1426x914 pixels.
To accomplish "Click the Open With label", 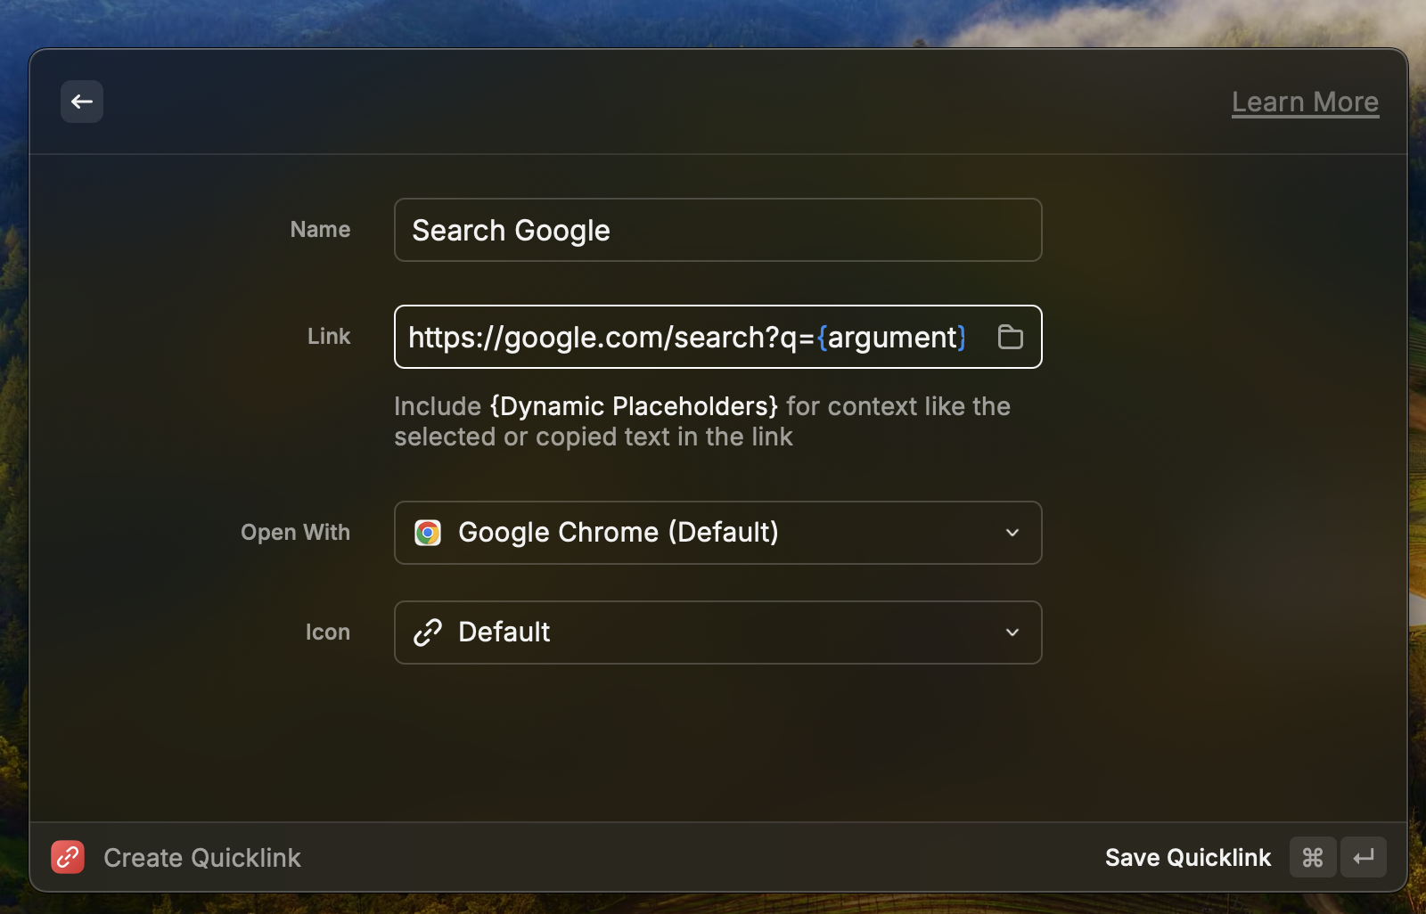I will pos(296,533).
